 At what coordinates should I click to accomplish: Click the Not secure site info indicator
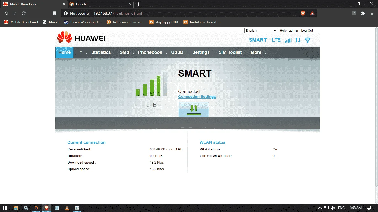[76, 13]
